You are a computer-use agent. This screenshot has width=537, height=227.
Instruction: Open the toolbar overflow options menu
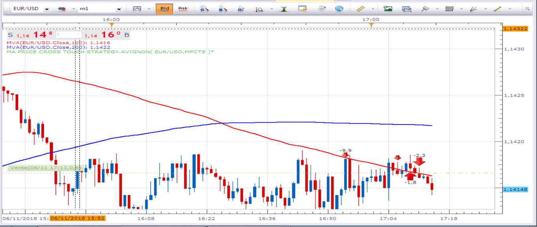(x=527, y=8)
